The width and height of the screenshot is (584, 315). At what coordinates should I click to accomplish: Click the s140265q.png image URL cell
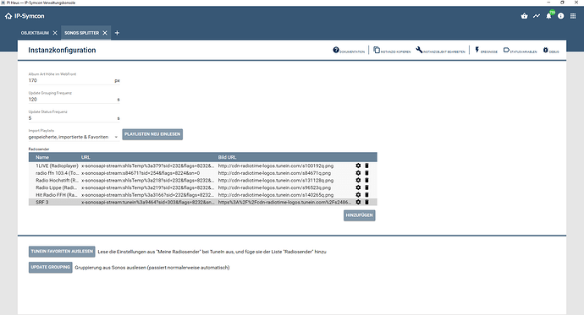(276, 194)
